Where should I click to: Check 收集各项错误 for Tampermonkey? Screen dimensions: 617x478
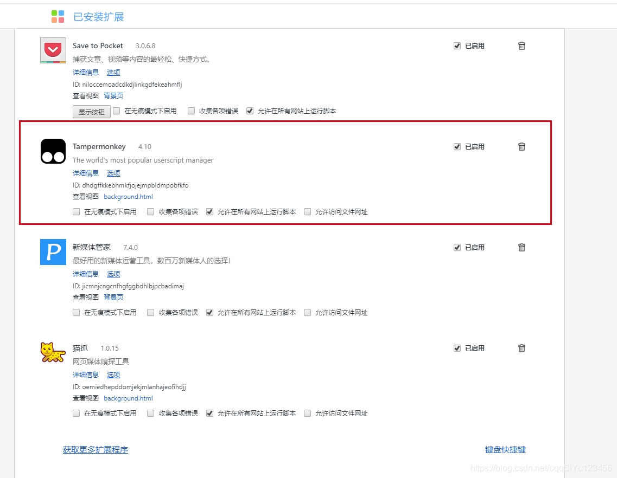pos(151,212)
